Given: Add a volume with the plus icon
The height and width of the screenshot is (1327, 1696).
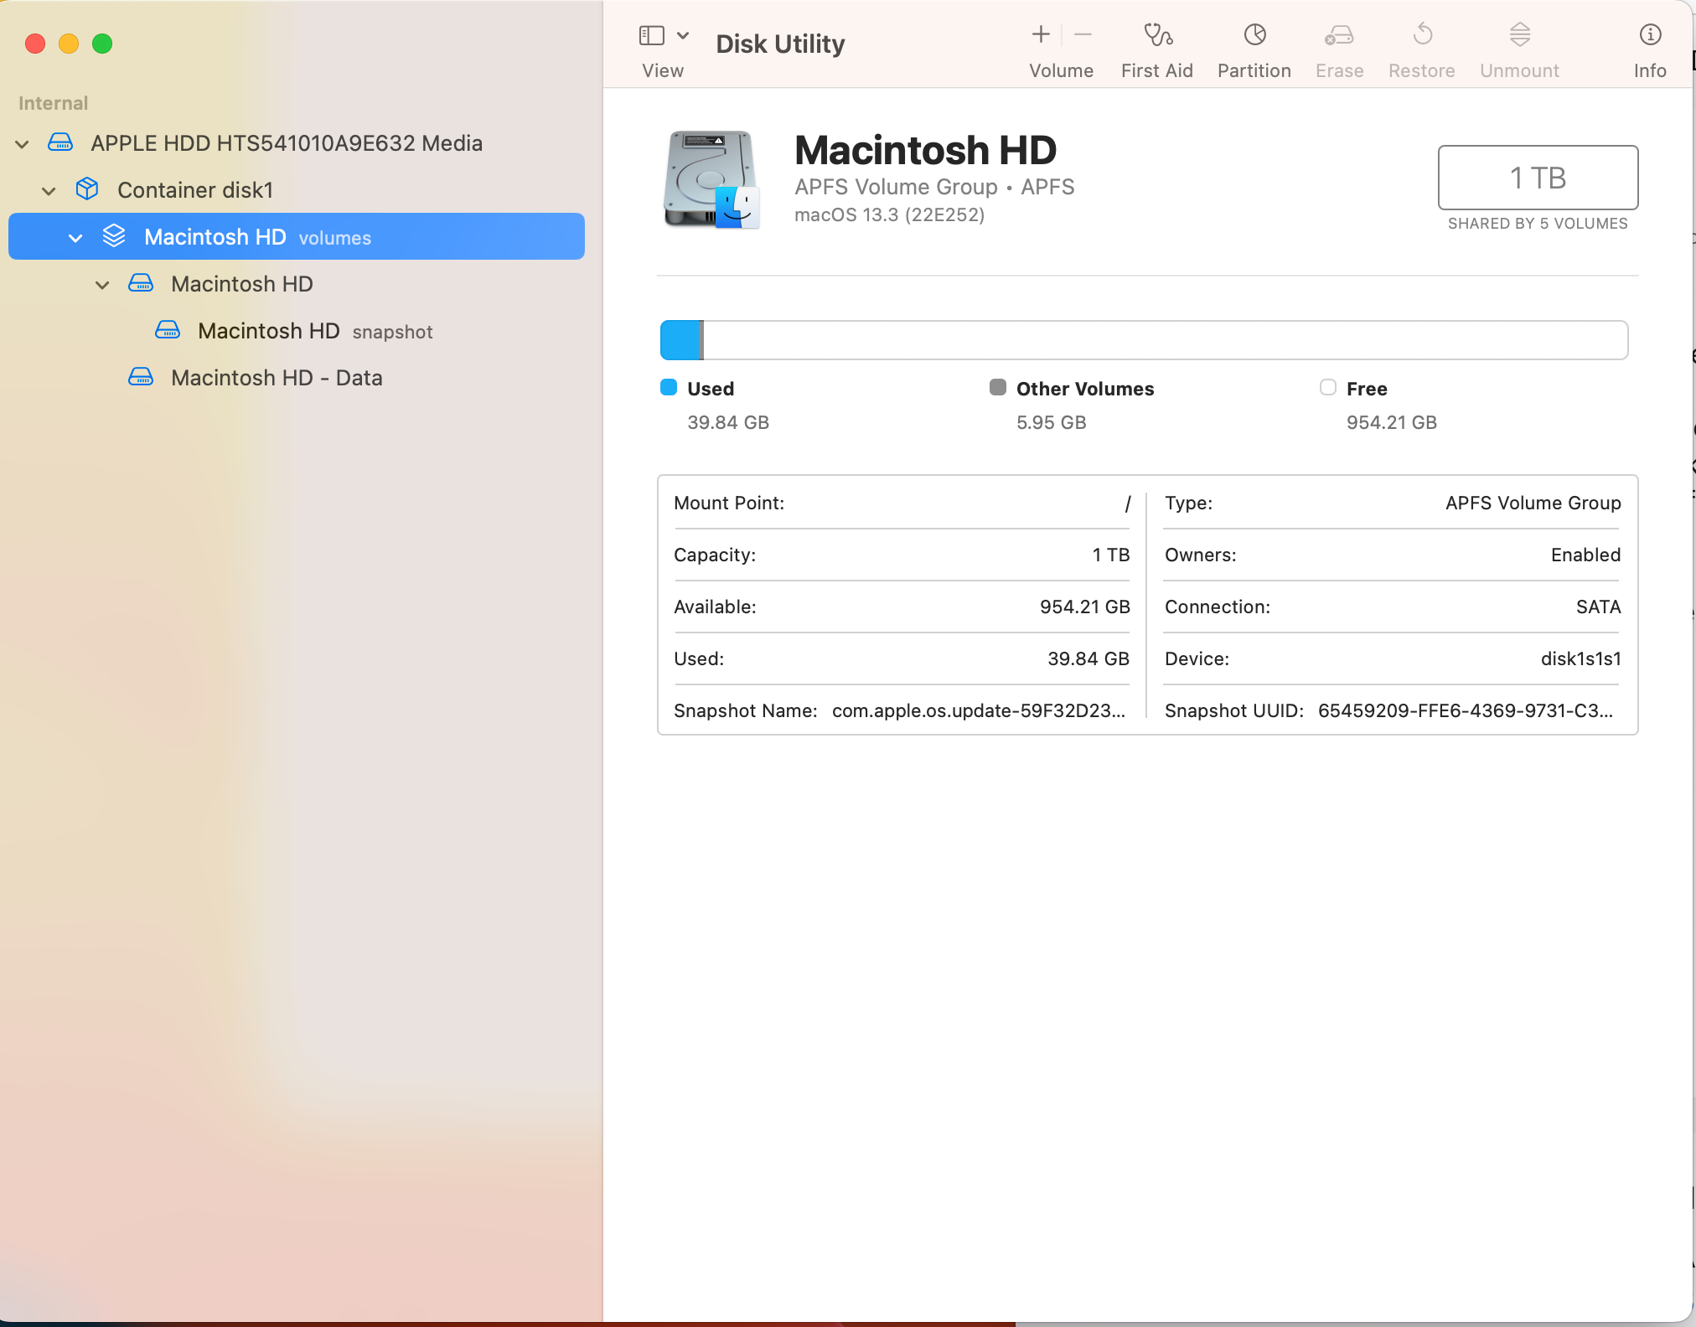Looking at the screenshot, I should click(x=1041, y=34).
